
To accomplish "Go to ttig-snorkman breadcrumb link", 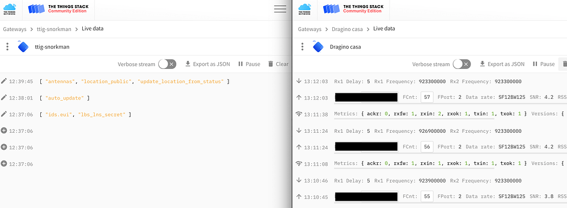I will (x=54, y=29).
